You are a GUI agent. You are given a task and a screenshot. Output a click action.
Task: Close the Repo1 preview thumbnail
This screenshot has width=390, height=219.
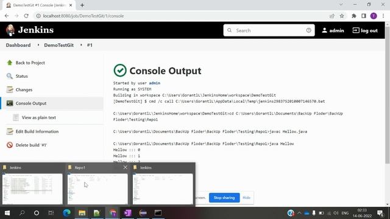(x=125, y=167)
